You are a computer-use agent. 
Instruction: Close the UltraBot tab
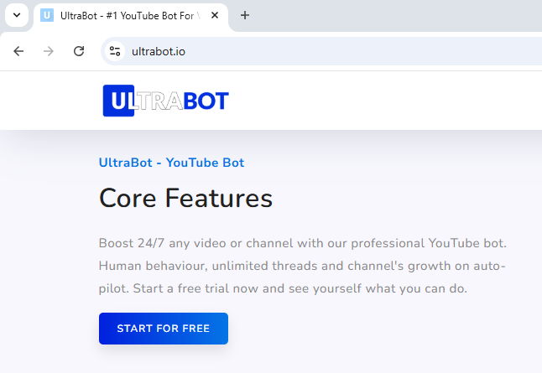[216, 15]
